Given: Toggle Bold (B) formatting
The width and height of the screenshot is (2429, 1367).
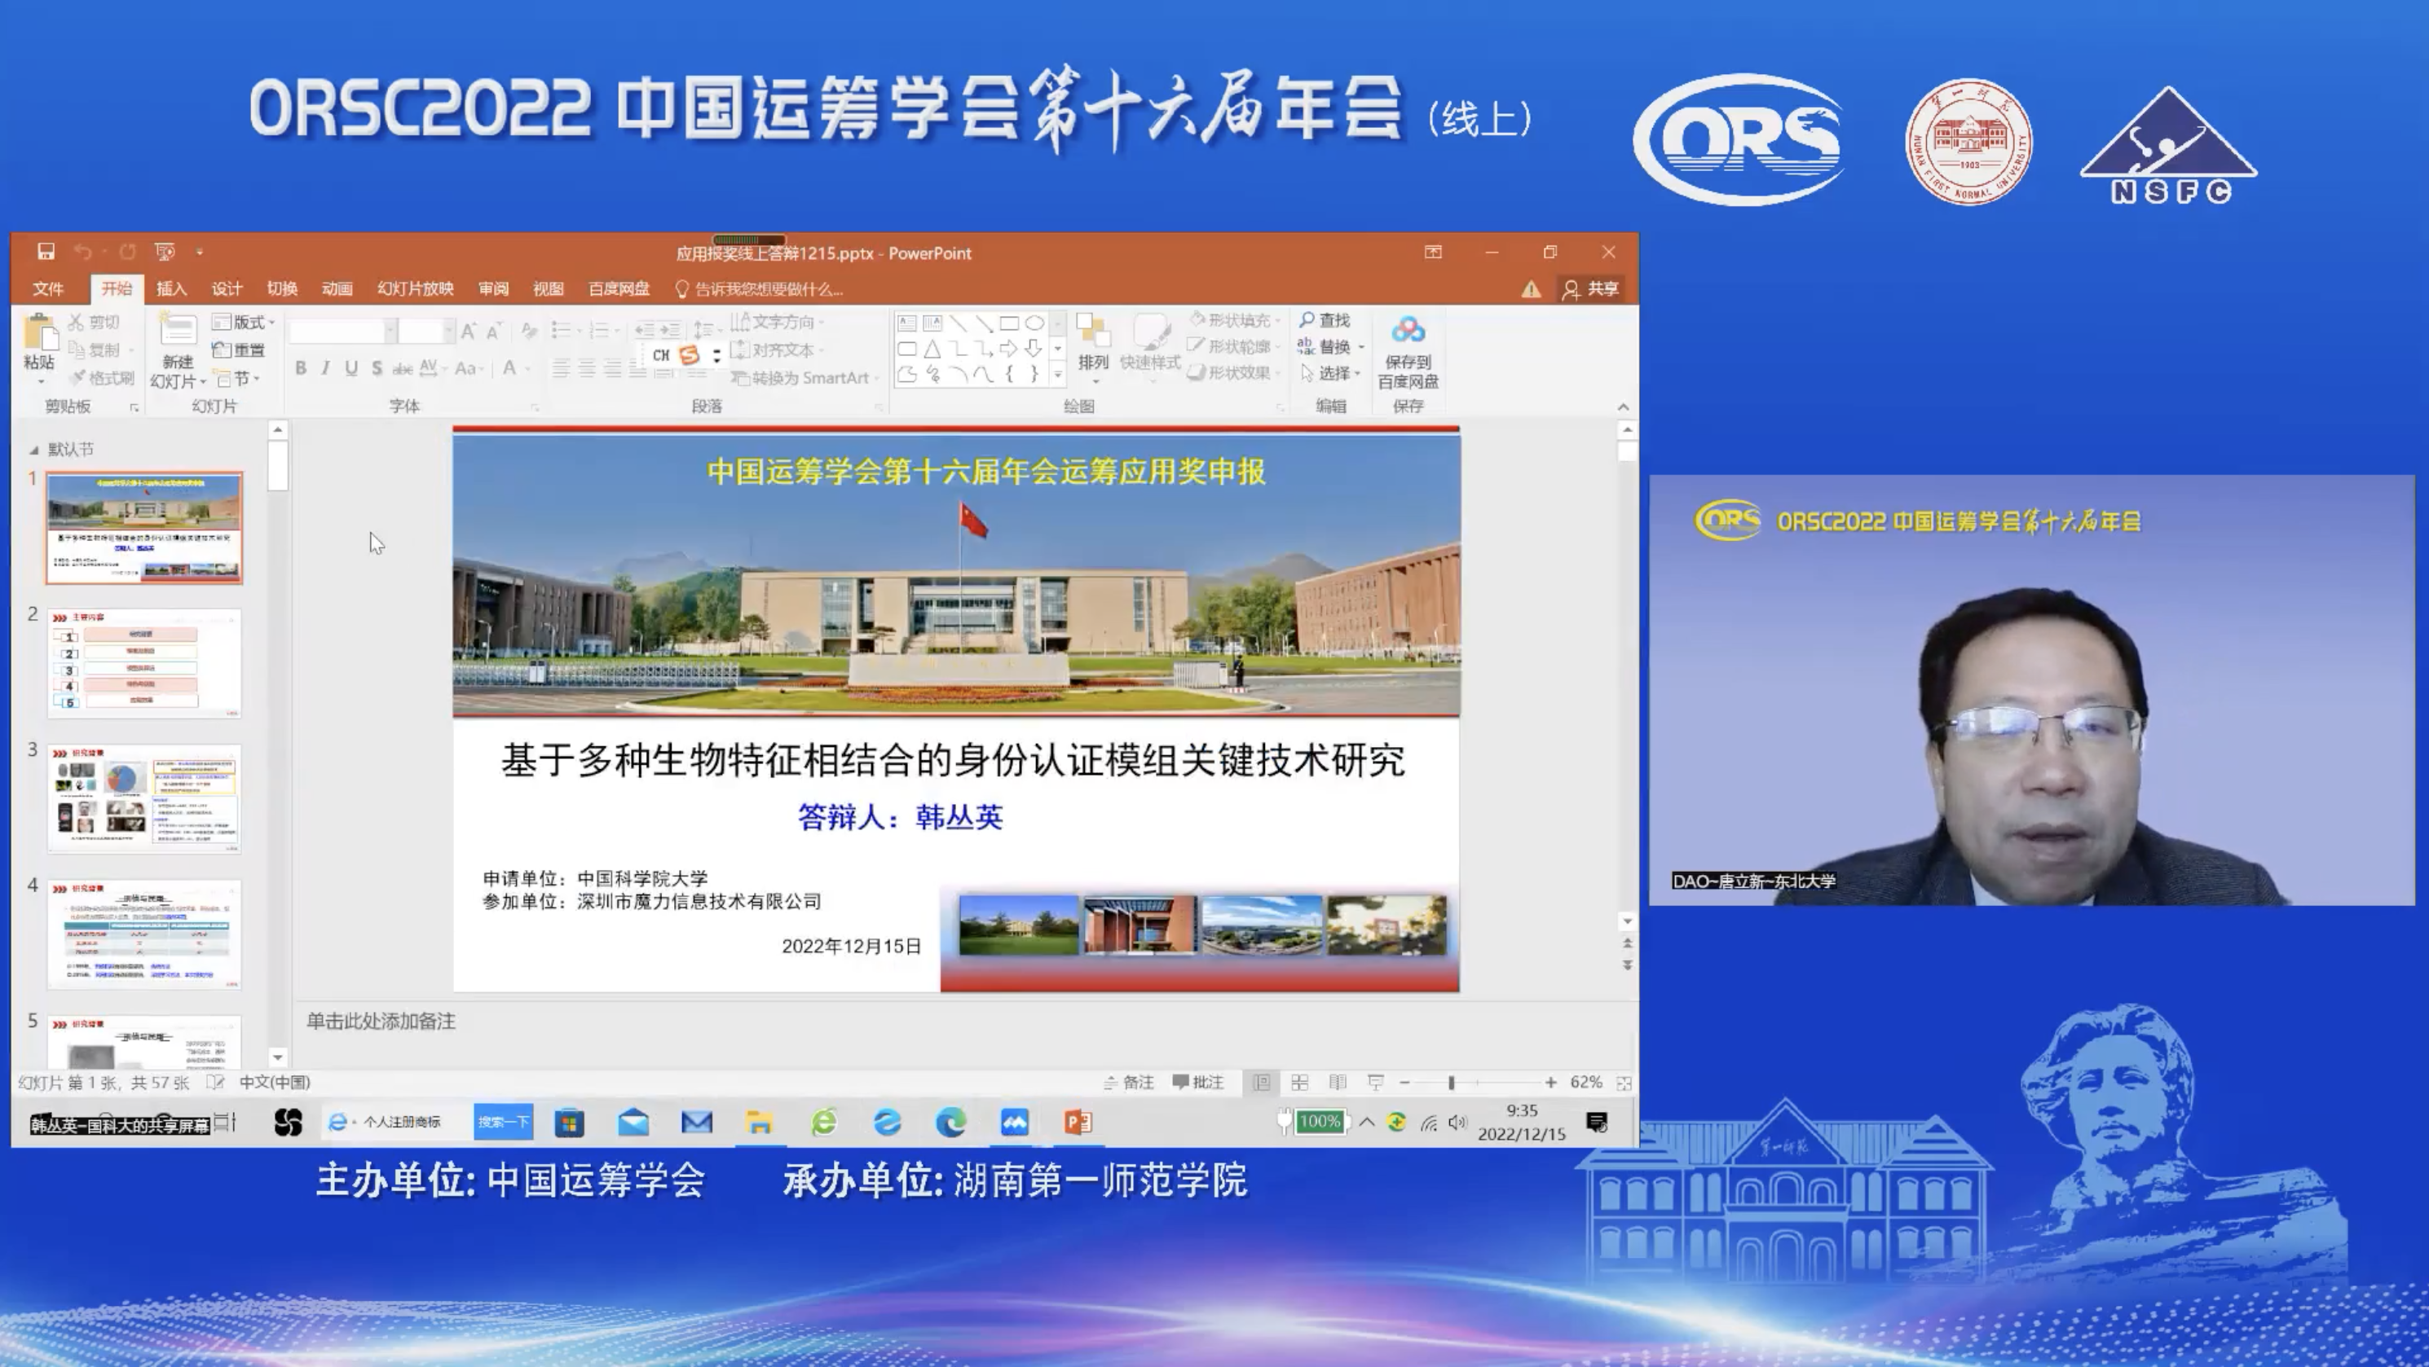Looking at the screenshot, I should (x=301, y=368).
